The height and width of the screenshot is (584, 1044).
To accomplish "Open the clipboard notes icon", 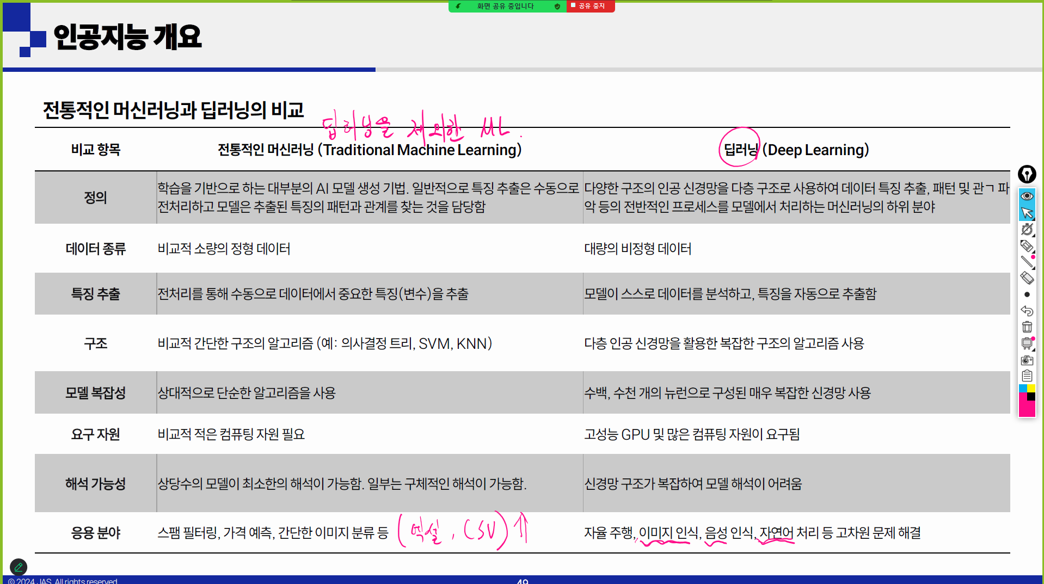I will pyautogui.click(x=1027, y=376).
